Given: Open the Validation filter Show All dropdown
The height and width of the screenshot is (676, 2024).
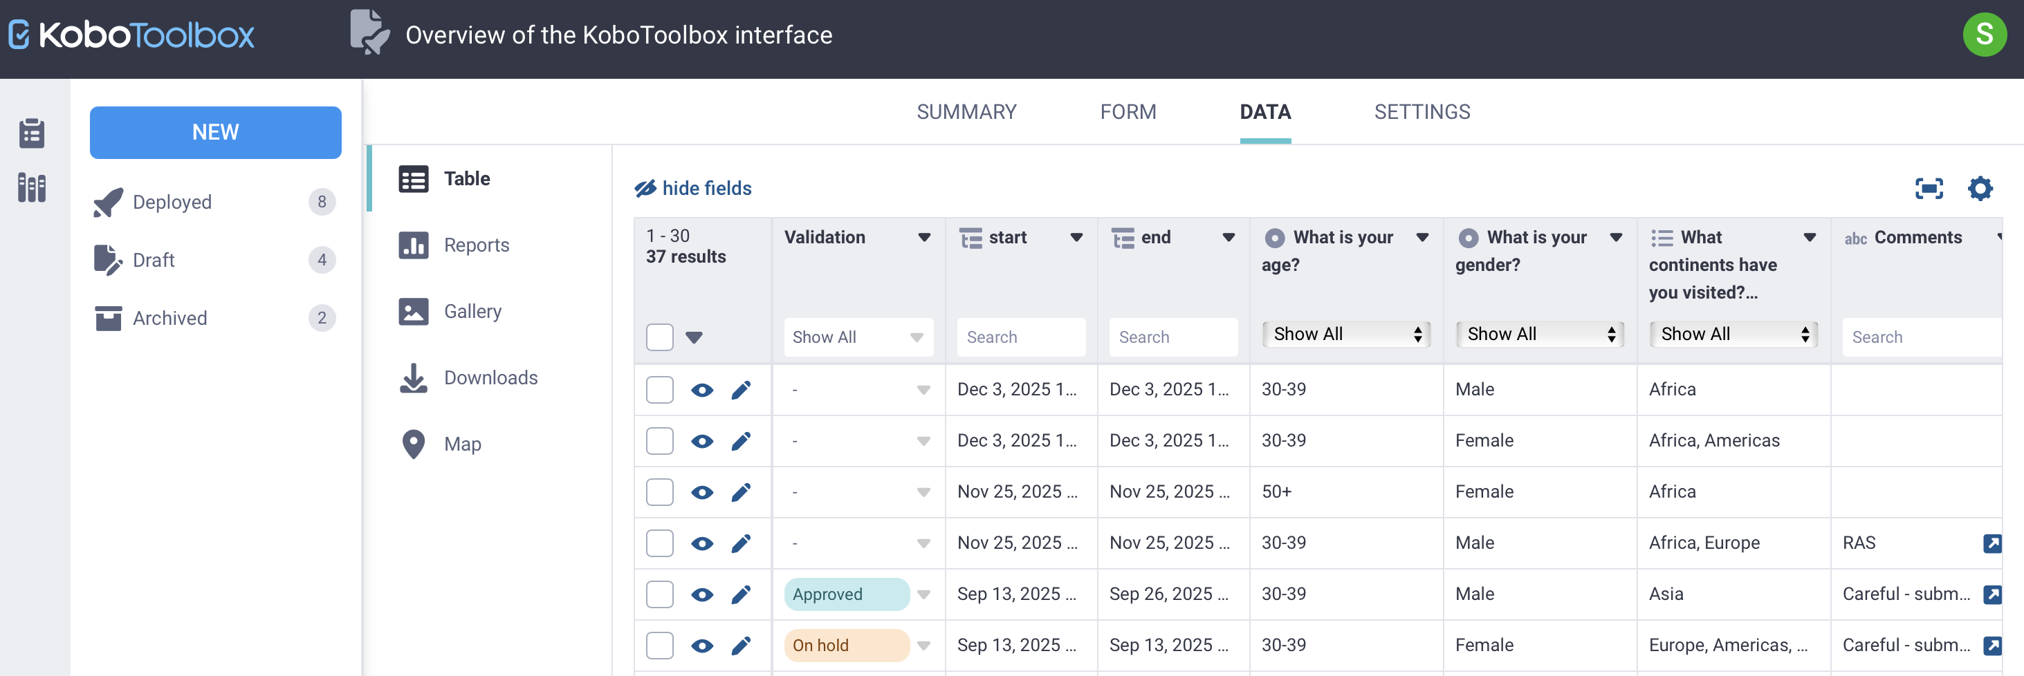Looking at the screenshot, I should click(857, 337).
